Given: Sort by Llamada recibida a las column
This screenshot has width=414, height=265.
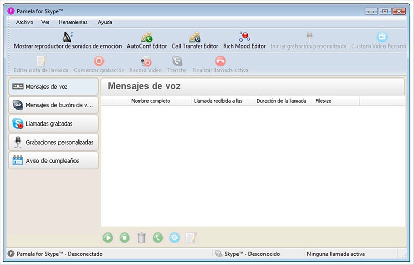Looking at the screenshot, I should [223, 101].
